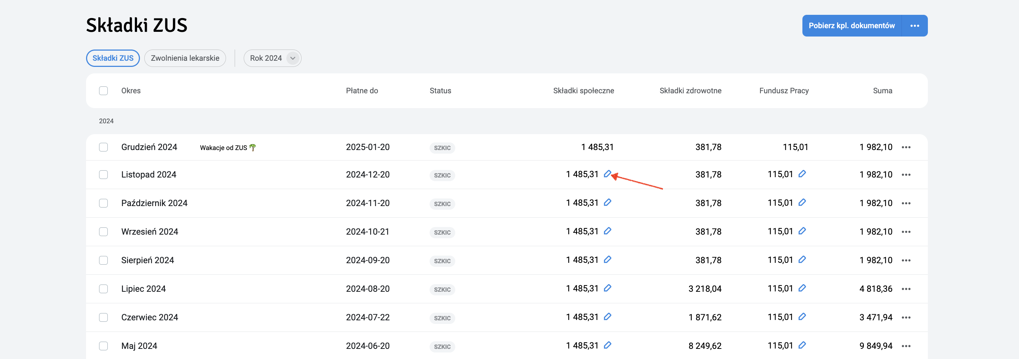Open the Rok 2024 year dropdown
The image size is (1019, 359).
[272, 58]
